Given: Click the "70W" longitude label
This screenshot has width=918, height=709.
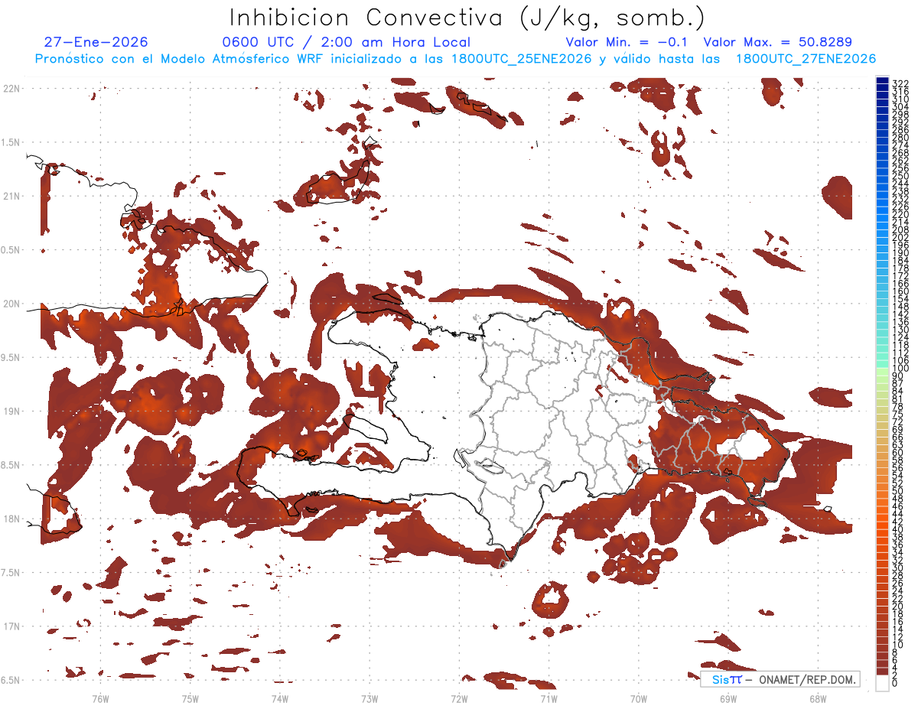Looking at the screenshot, I should point(638,698).
